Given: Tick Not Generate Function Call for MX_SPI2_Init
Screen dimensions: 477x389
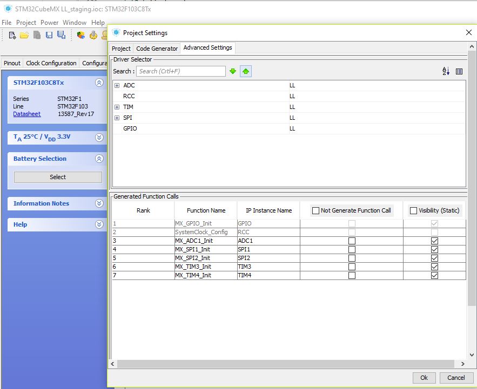Looking at the screenshot, I should coord(352,258).
